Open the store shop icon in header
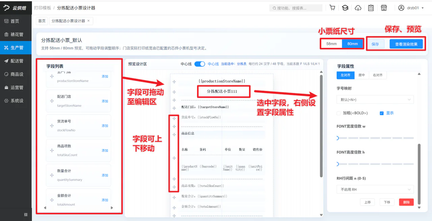 click(384, 8)
